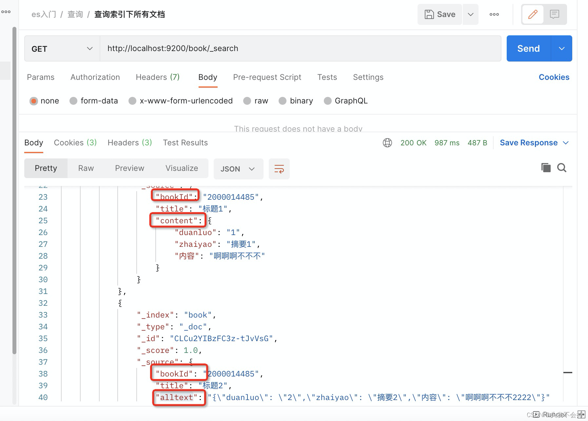
Task: Click the globe network info icon in response bar
Action: (x=387, y=143)
